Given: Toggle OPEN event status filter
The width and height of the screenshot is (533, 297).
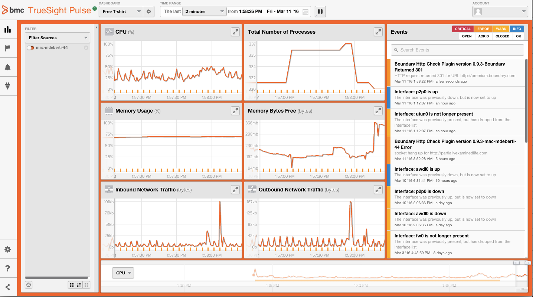Looking at the screenshot, I should click(x=467, y=36).
